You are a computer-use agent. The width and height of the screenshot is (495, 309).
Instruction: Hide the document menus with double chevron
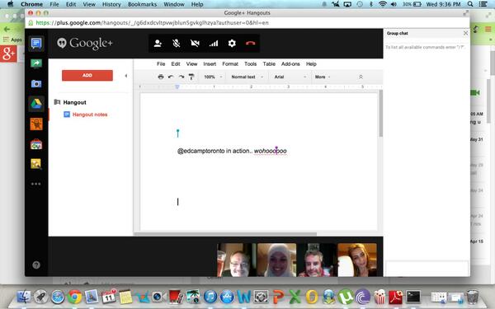pyautogui.click(x=361, y=77)
